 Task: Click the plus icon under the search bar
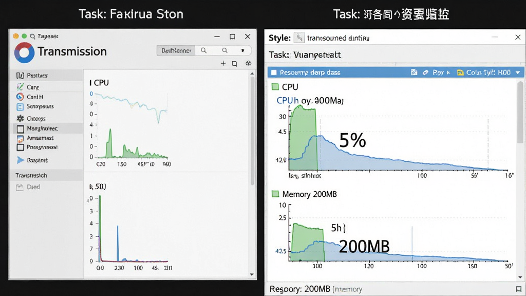pos(223,63)
